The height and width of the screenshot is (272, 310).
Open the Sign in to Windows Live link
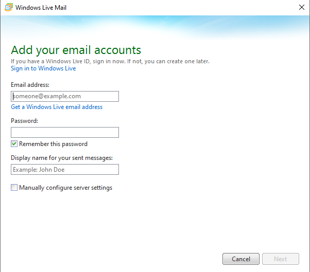click(x=43, y=68)
